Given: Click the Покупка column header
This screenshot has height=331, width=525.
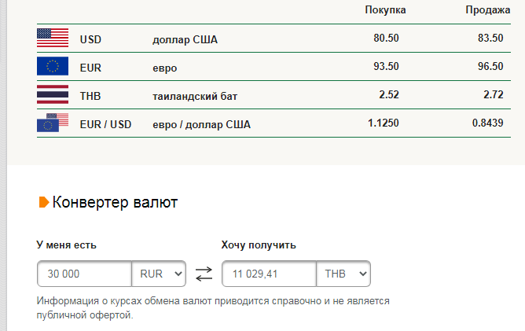Looking at the screenshot, I should point(385,9).
